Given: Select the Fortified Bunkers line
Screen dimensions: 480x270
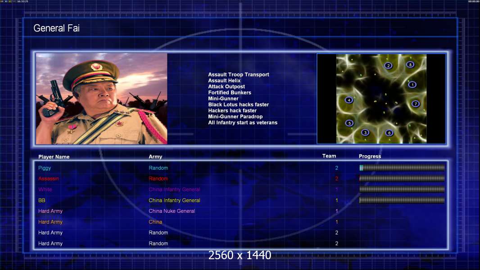Looking at the screenshot, I should click(x=230, y=93).
